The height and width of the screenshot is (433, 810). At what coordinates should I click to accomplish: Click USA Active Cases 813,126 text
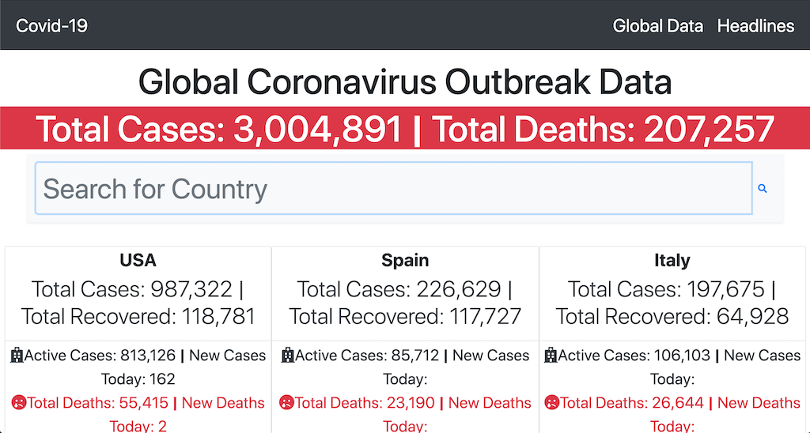pyautogui.click(x=100, y=355)
